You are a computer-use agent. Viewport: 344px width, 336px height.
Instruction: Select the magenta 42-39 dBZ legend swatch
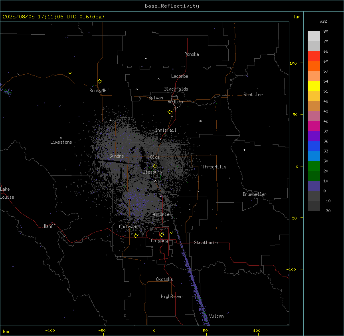click(314, 126)
